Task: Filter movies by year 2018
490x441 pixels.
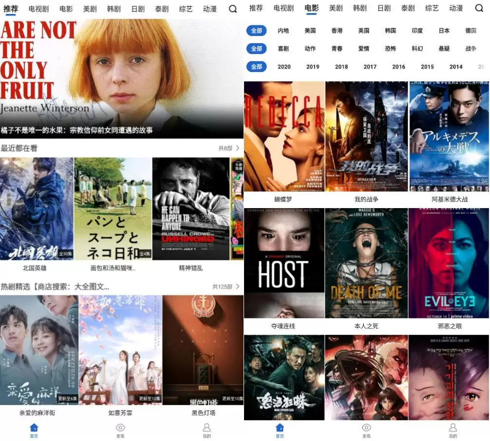Action: (x=341, y=67)
